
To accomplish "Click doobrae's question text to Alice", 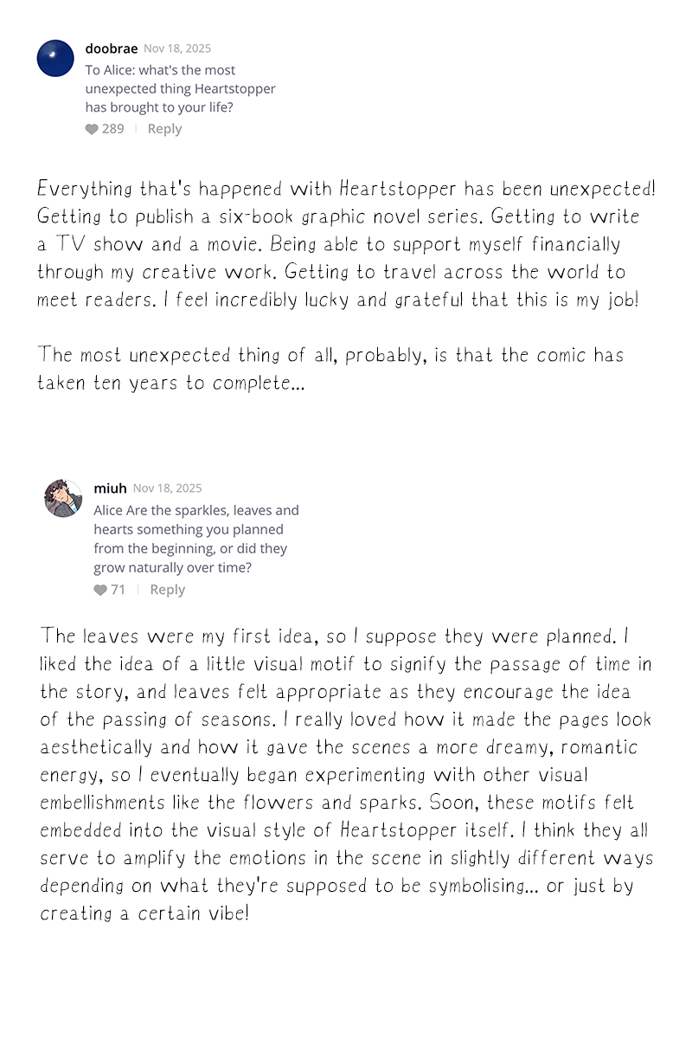I will point(179,89).
